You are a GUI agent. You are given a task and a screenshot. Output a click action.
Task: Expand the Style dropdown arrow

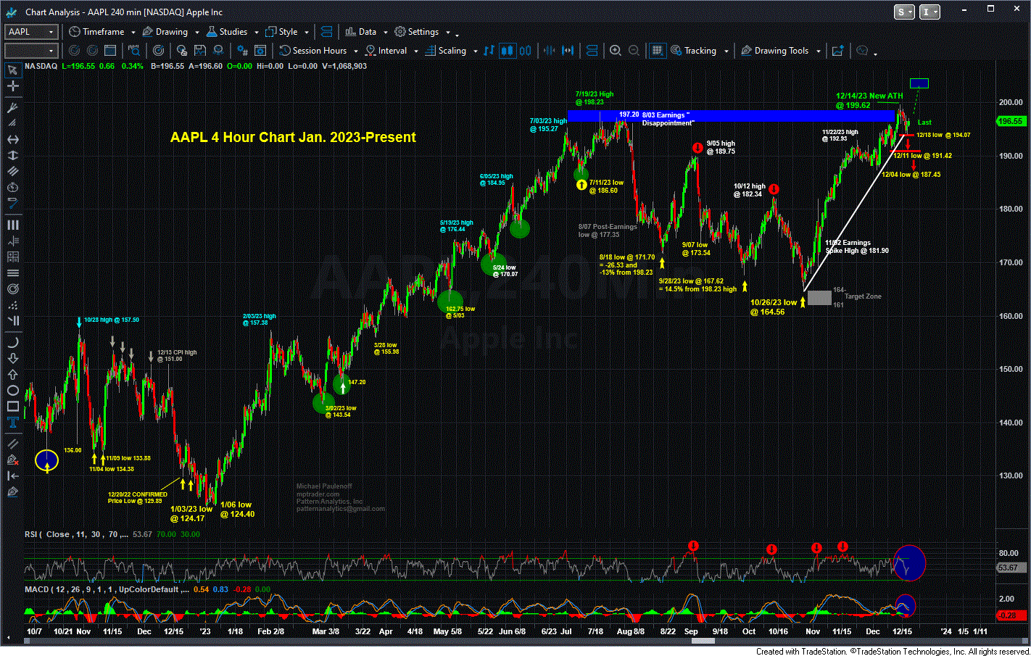(x=307, y=33)
